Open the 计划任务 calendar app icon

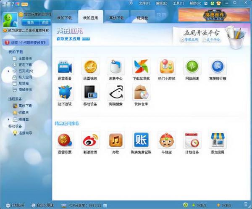192,140
